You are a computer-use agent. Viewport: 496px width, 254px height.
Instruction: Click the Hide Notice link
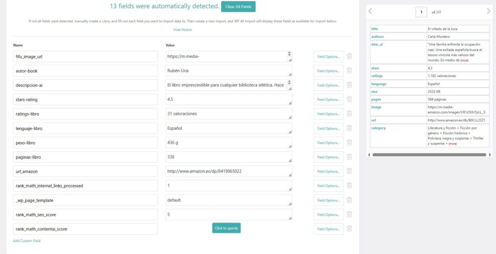pos(183,30)
